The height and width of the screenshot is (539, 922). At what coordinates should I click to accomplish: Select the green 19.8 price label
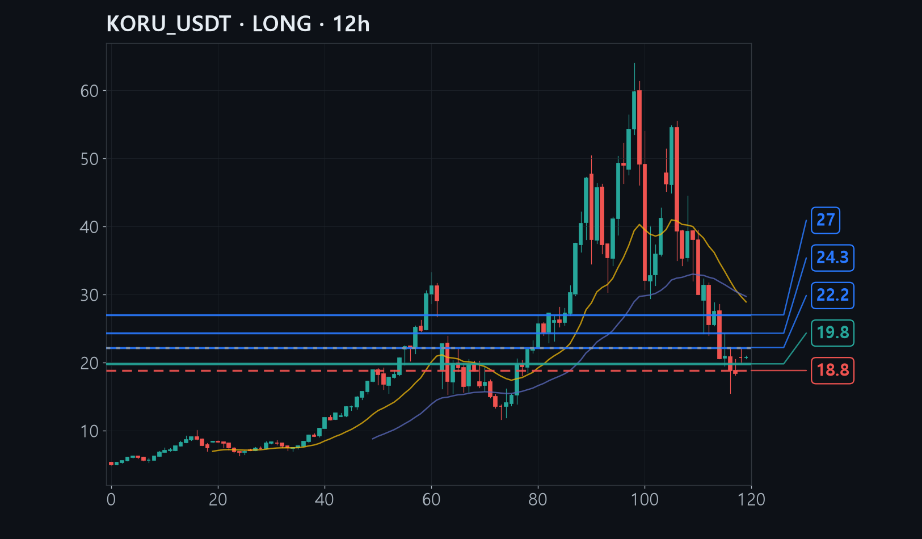coord(832,332)
